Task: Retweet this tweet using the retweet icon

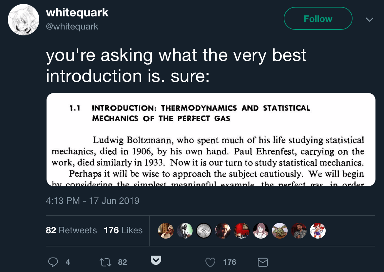Action: pyautogui.click(x=105, y=262)
